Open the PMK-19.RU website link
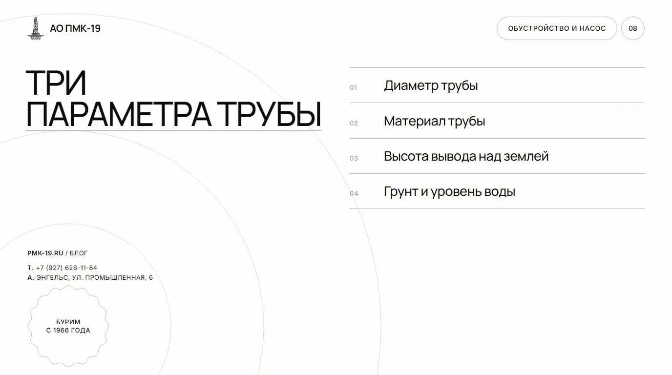The height and width of the screenshot is (375, 672). pyautogui.click(x=45, y=253)
